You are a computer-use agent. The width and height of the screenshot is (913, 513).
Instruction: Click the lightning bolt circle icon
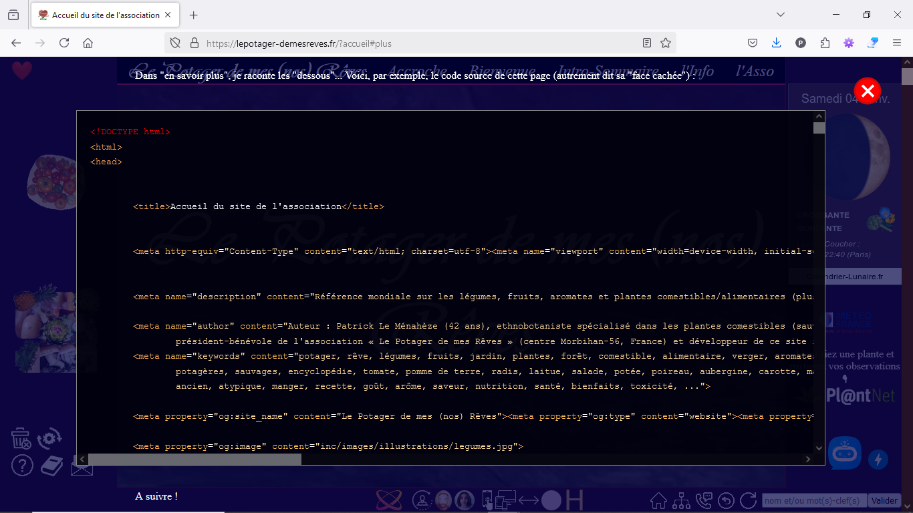tap(878, 460)
